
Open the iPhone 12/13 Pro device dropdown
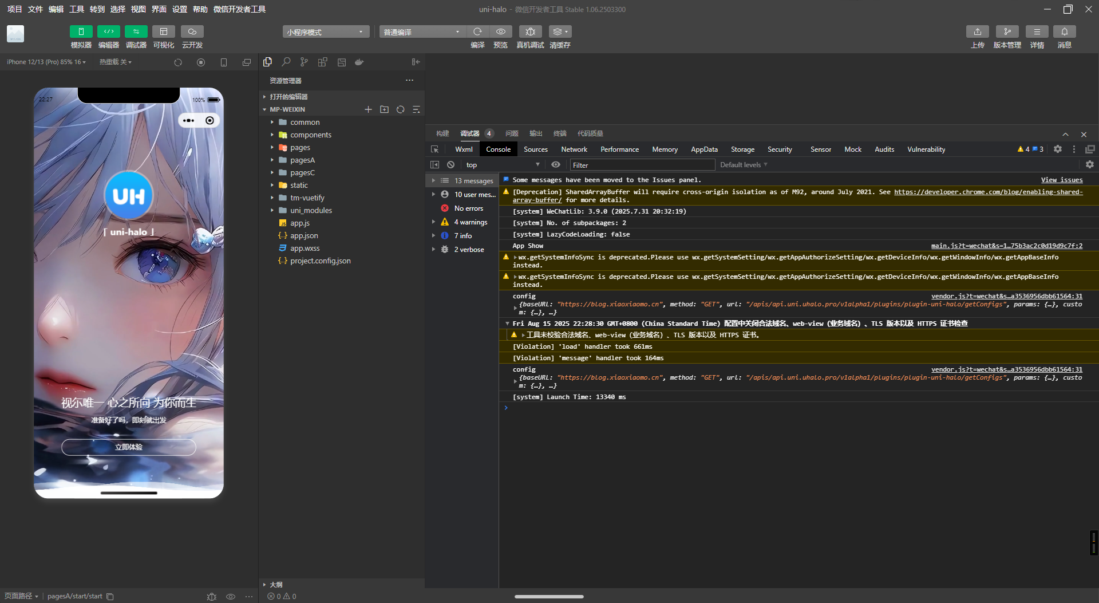click(x=46, y=62)
